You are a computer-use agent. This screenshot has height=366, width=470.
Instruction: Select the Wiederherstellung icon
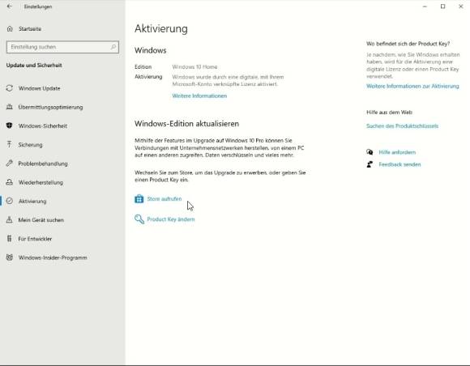tap(10, 182)
